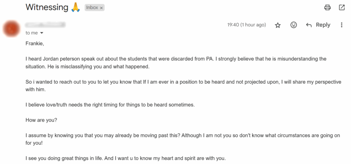Click the "Witnessing" subject title

47,7
